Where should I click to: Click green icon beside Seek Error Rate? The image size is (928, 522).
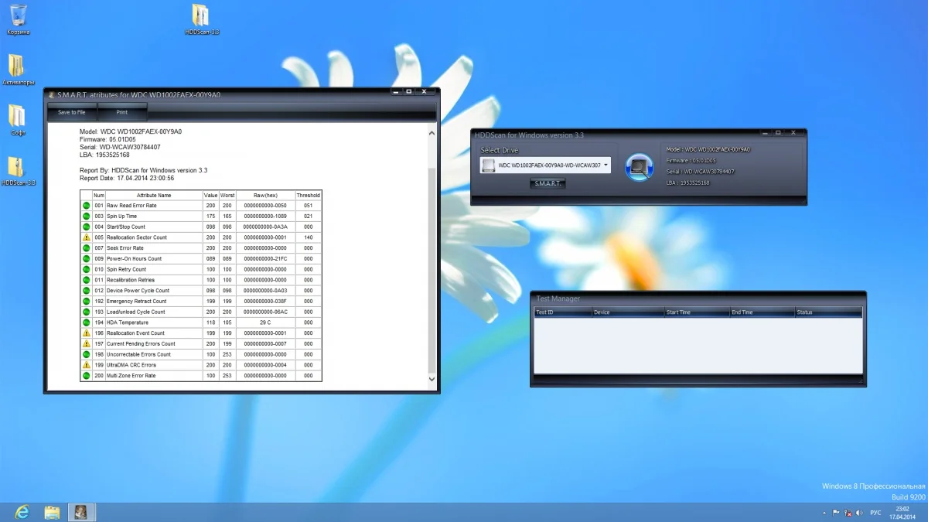(x=87, y=248)
